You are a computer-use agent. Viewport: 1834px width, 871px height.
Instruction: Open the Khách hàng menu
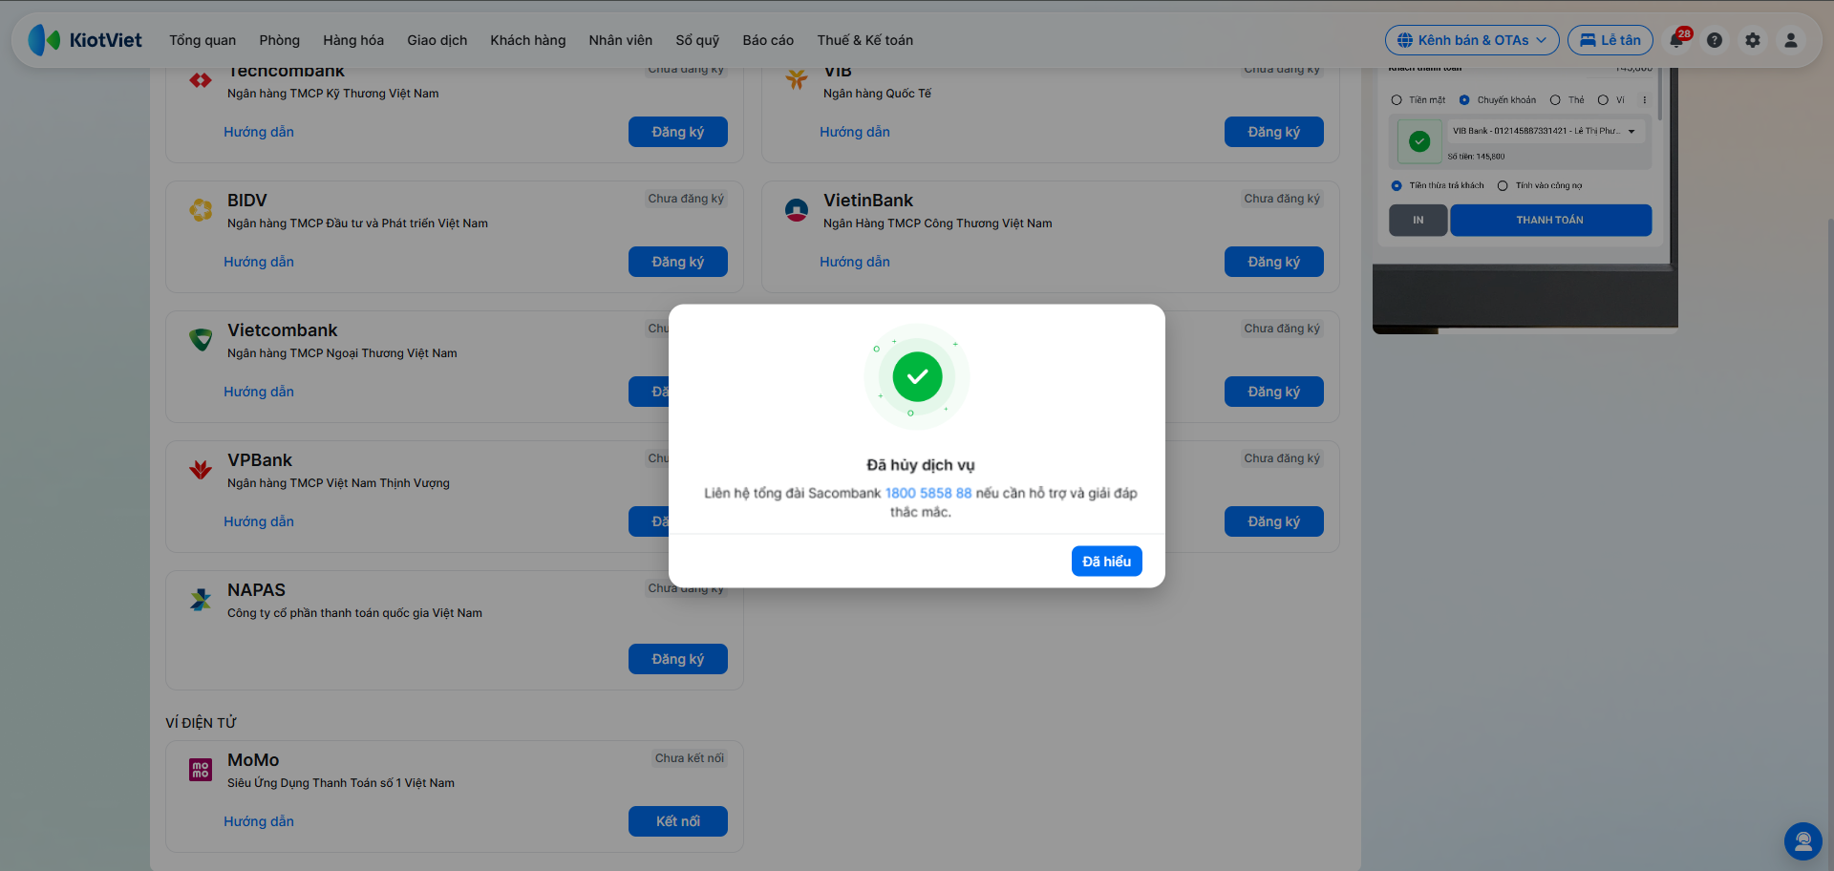[x=528, y=40]
